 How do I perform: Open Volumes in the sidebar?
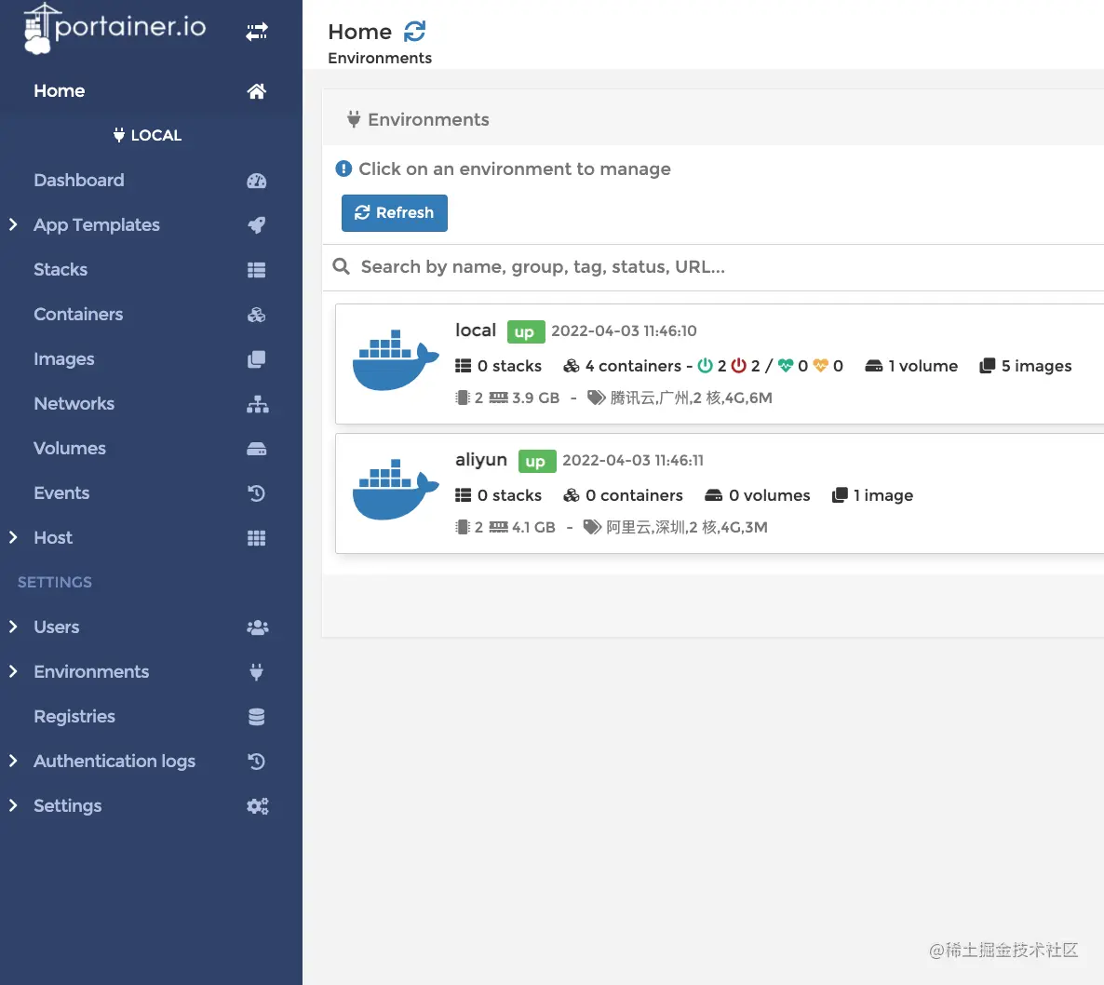pos(70,449)
